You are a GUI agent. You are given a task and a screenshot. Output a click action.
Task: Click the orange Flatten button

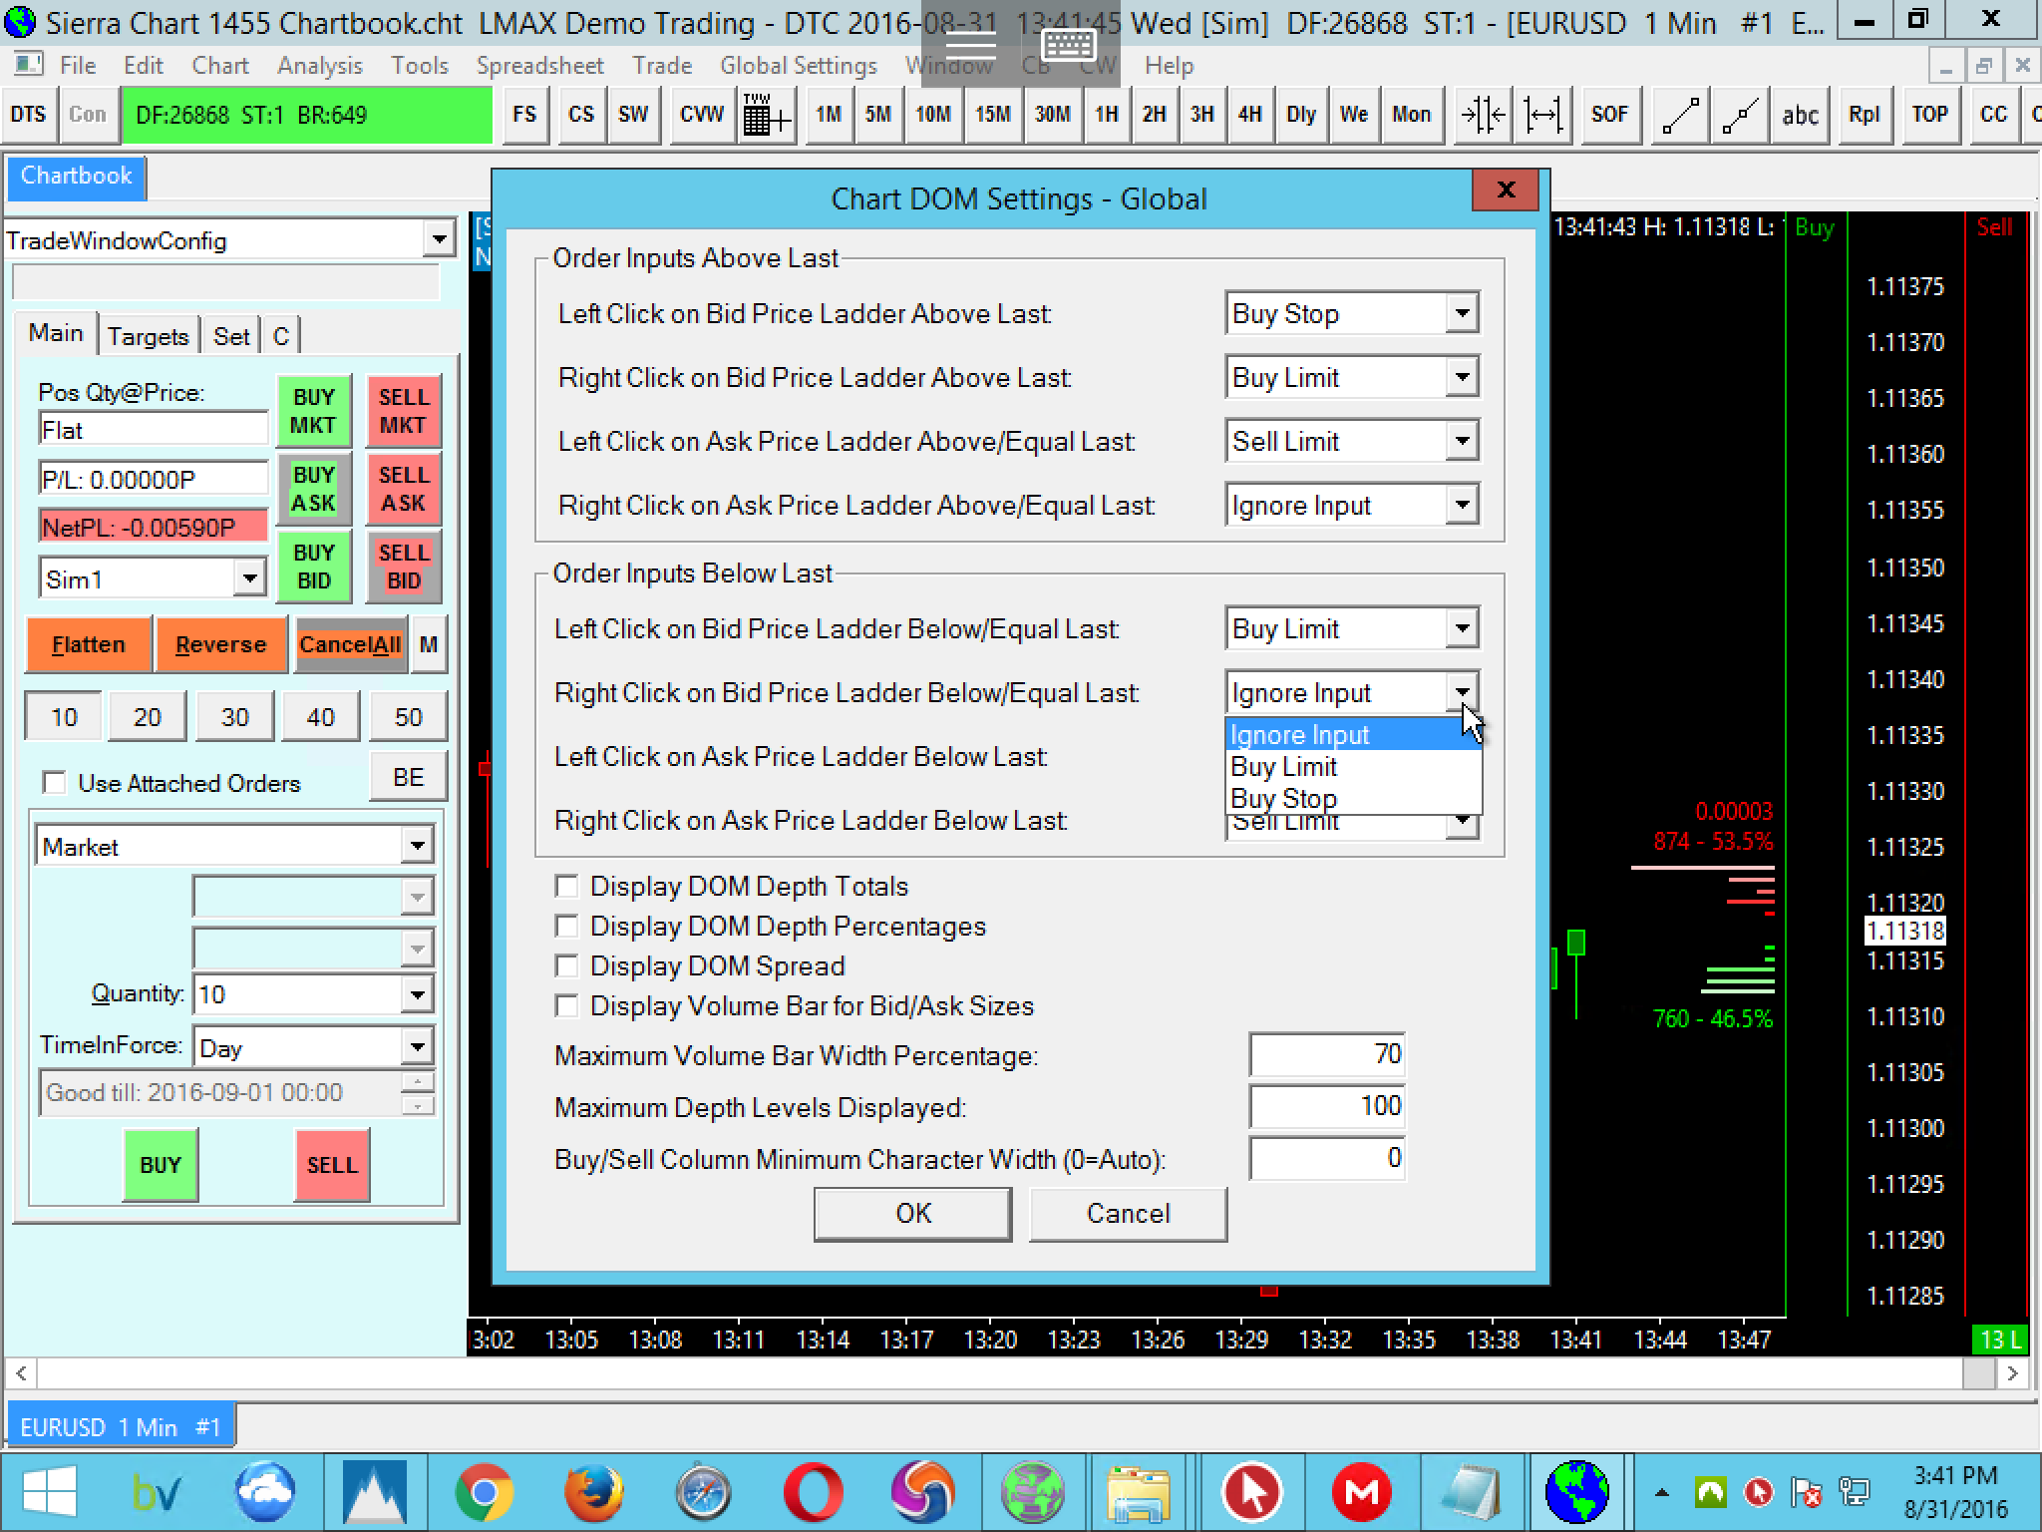pos(88,644)
